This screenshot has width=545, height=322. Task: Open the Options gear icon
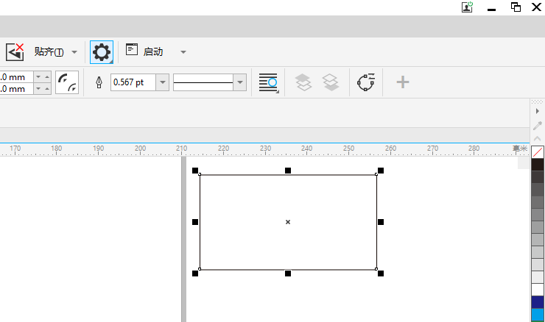tap(102, 52)
